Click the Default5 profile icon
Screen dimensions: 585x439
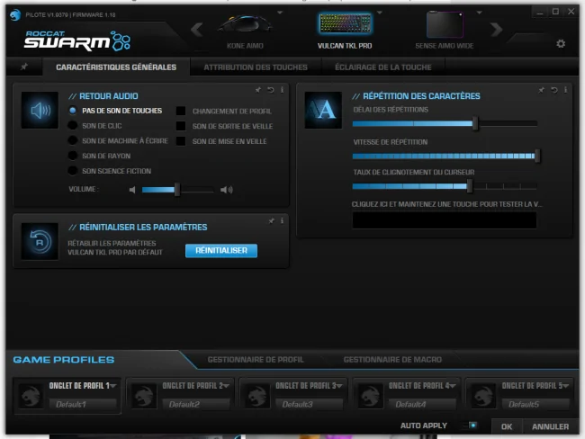pyautogui.click(x=483, y=396)
